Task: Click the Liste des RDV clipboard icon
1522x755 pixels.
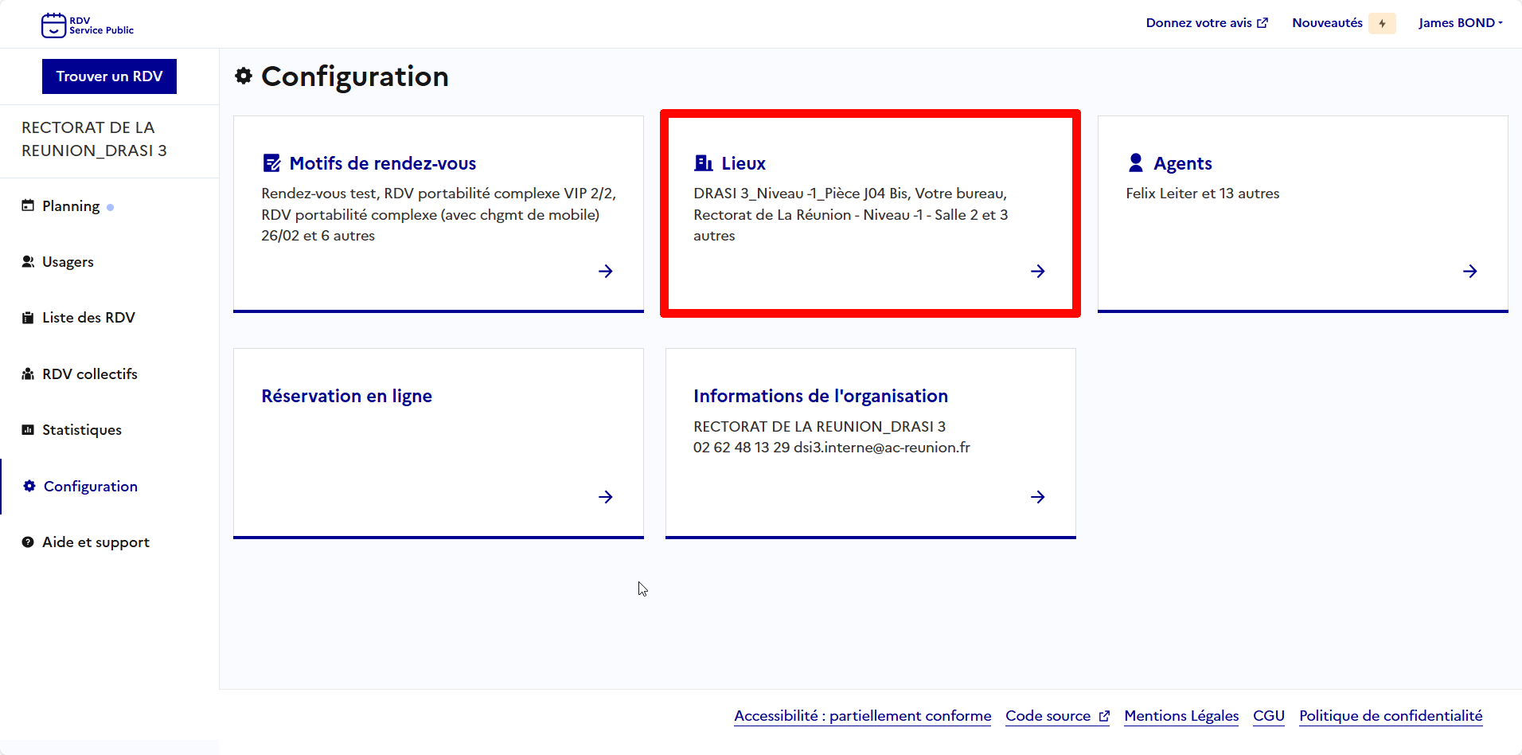Action: [x=28, y=318]
